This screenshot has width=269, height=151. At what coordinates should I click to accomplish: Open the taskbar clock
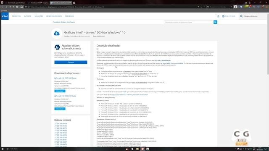[259, 149]
